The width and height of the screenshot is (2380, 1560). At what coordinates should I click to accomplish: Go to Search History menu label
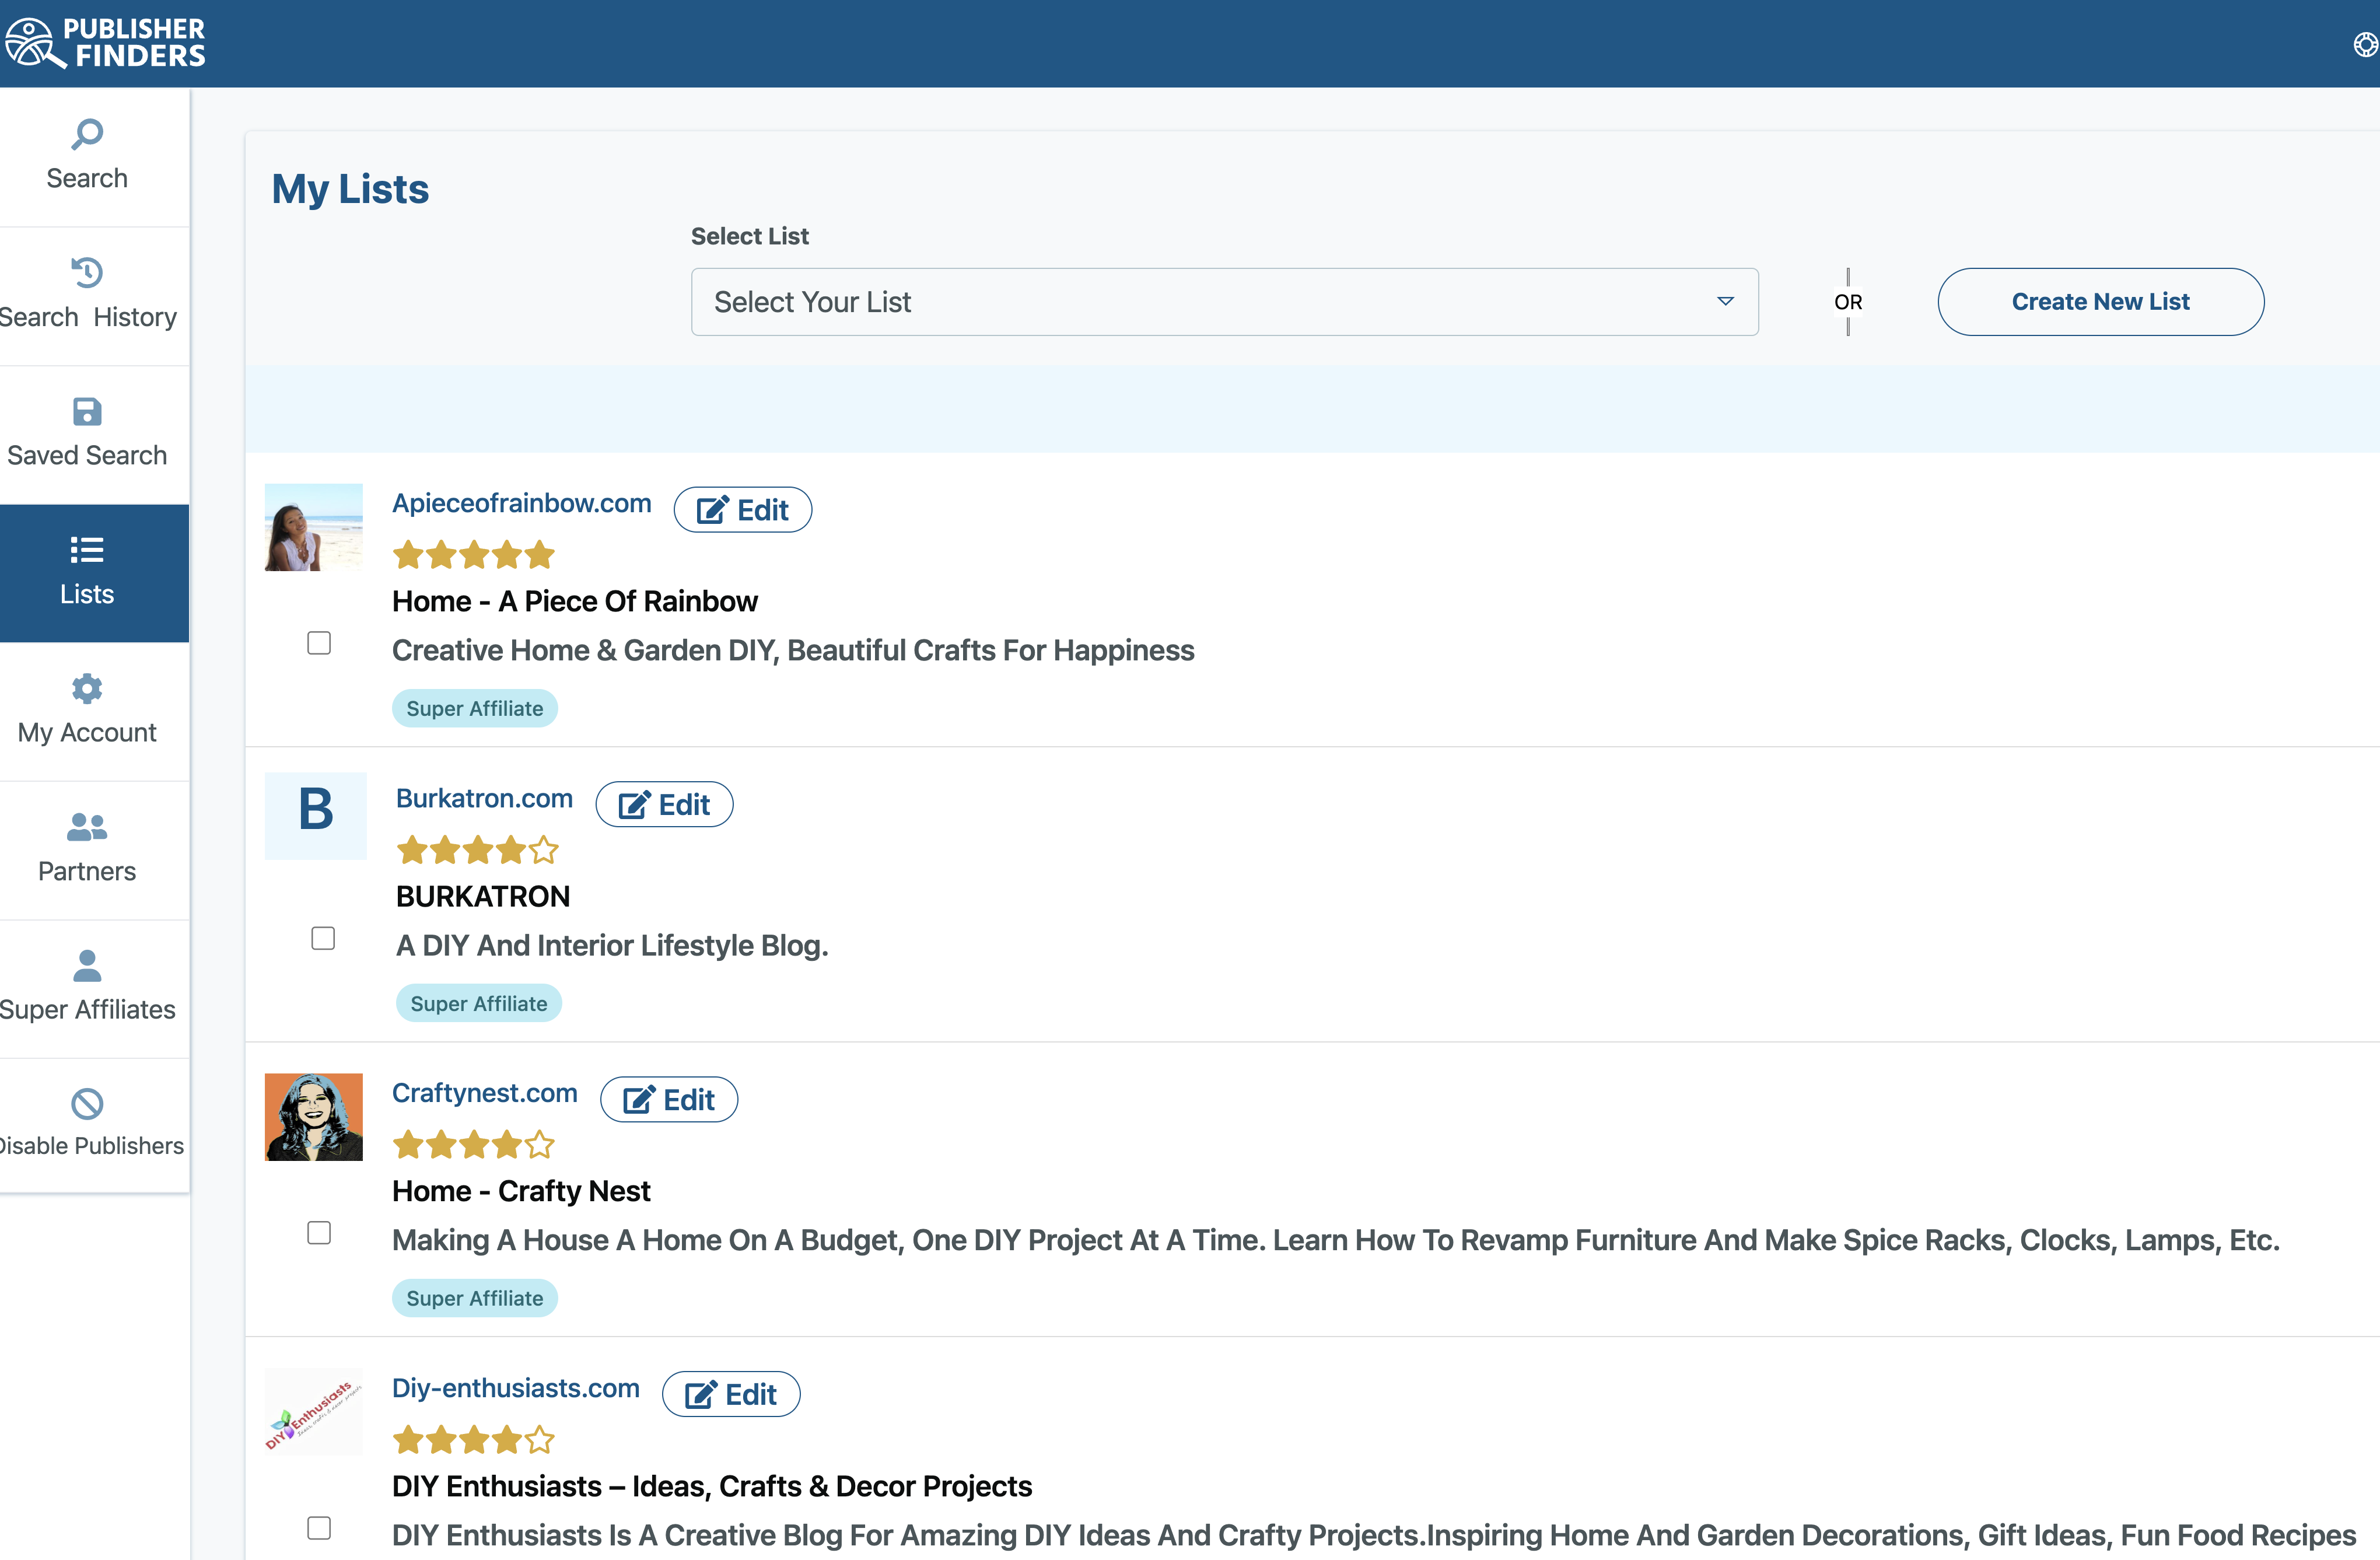pos(88,317)
